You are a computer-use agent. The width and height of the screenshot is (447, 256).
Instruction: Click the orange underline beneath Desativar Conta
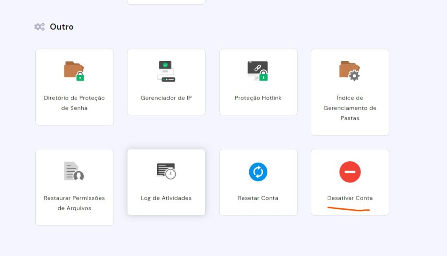349,210
